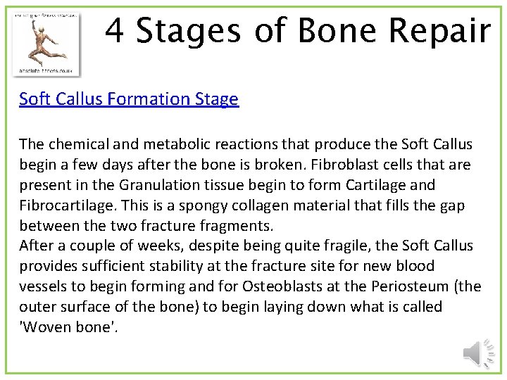Click the absolute-fitness.co.uk caption under logo
507x380 pixels.
point(46,71)
